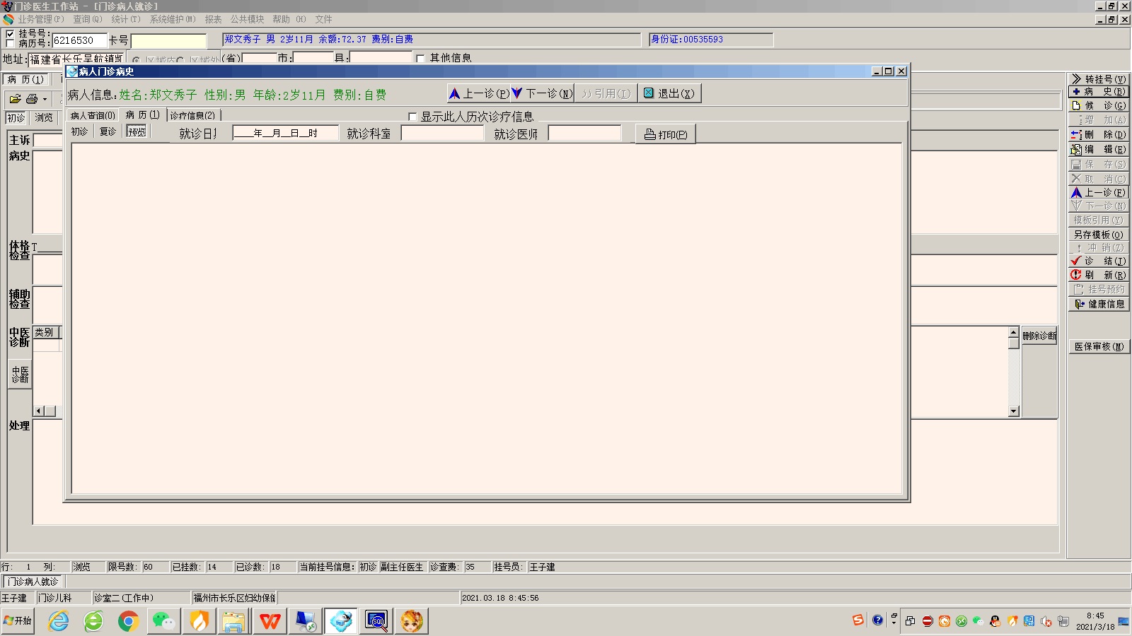Screen dimensions: 1132x636
Task: Click diagnosis list scroll-down arrow
Action: pyautogui.click(x=1014, y=411)
